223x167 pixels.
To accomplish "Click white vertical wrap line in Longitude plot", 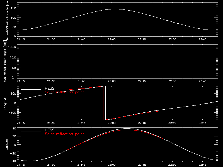I will click(x=105, y=103).
